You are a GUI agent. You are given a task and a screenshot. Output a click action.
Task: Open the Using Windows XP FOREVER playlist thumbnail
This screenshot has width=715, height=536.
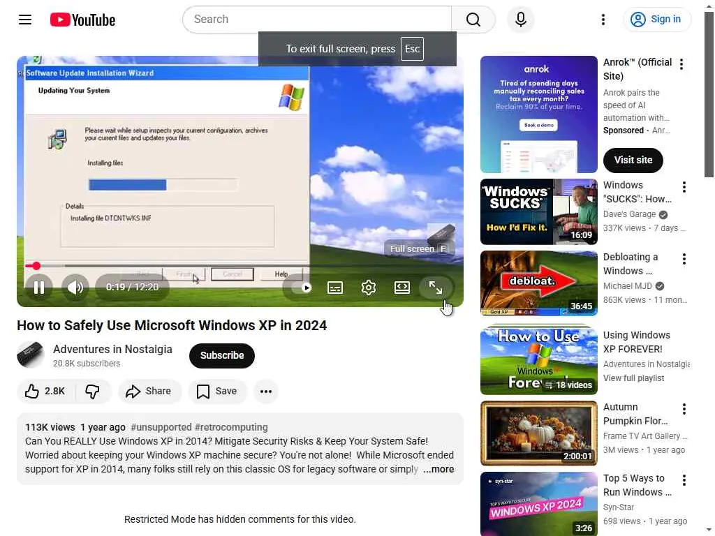pyautogui.click(x=538, y=359)
